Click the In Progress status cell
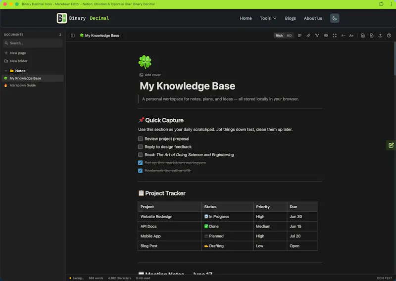 coord(228,217)
